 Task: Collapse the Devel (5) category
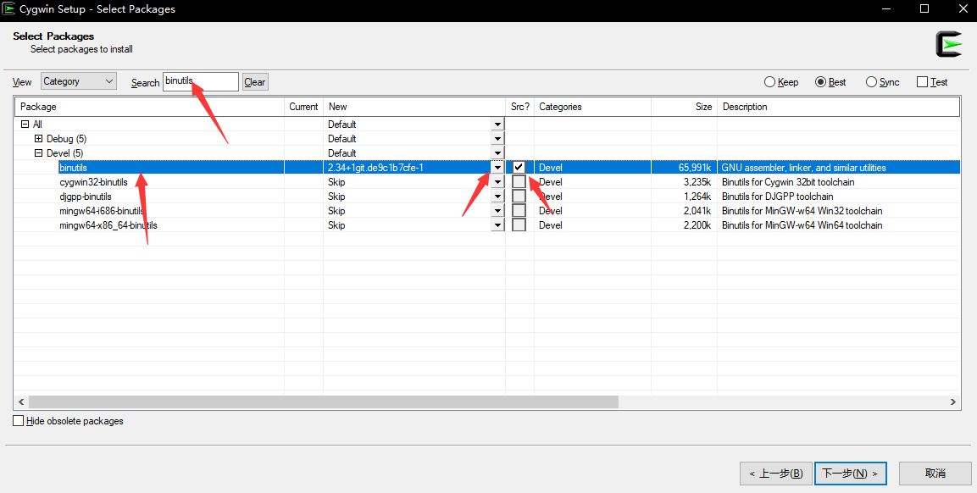[x=38, y=152]
